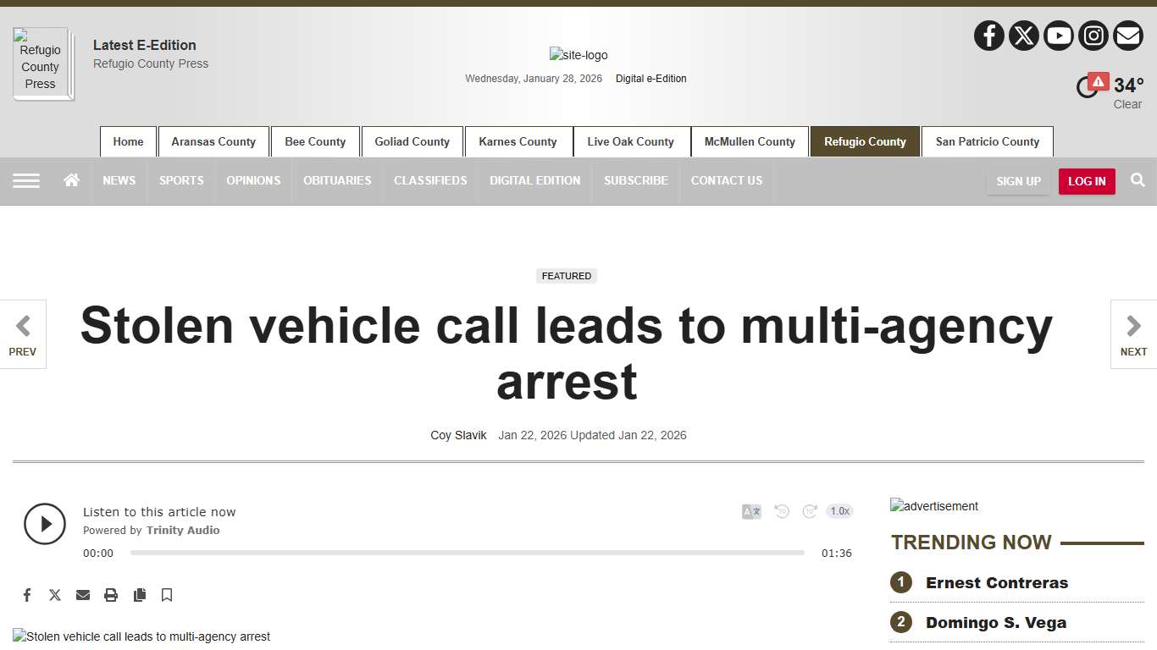Visit the site's Instagram page
Viewport: 1157px width, 650px height.
(1093, 36)
